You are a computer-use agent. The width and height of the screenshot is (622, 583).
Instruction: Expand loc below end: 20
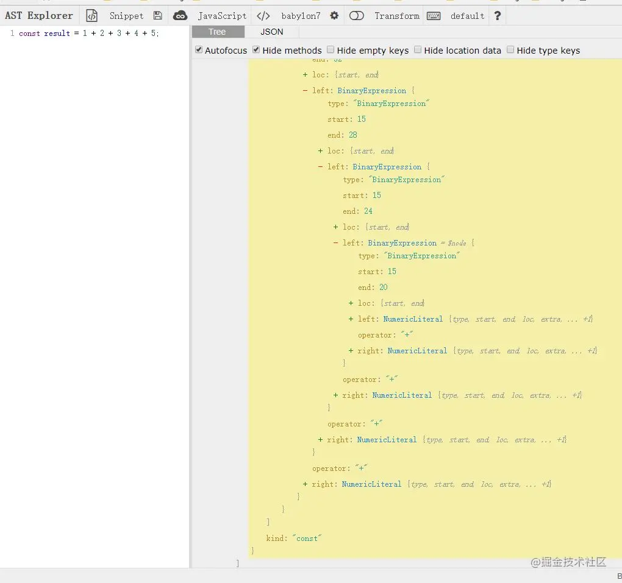[351, 303]
